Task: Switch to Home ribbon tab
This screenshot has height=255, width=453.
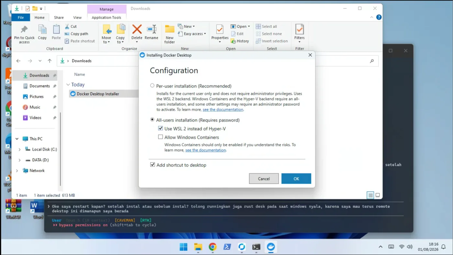Action: [39, 17]
